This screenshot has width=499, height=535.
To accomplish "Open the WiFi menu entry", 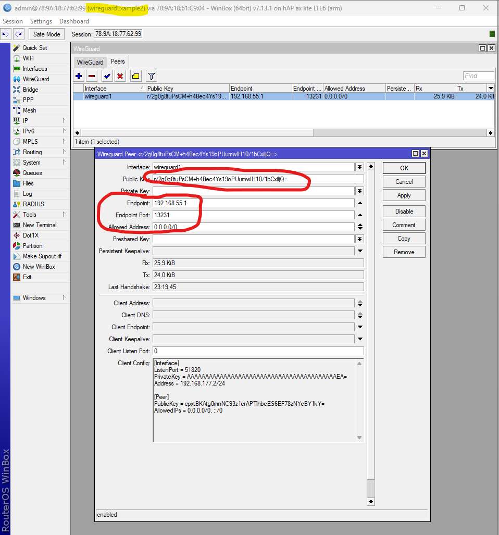I will [28, 58].
